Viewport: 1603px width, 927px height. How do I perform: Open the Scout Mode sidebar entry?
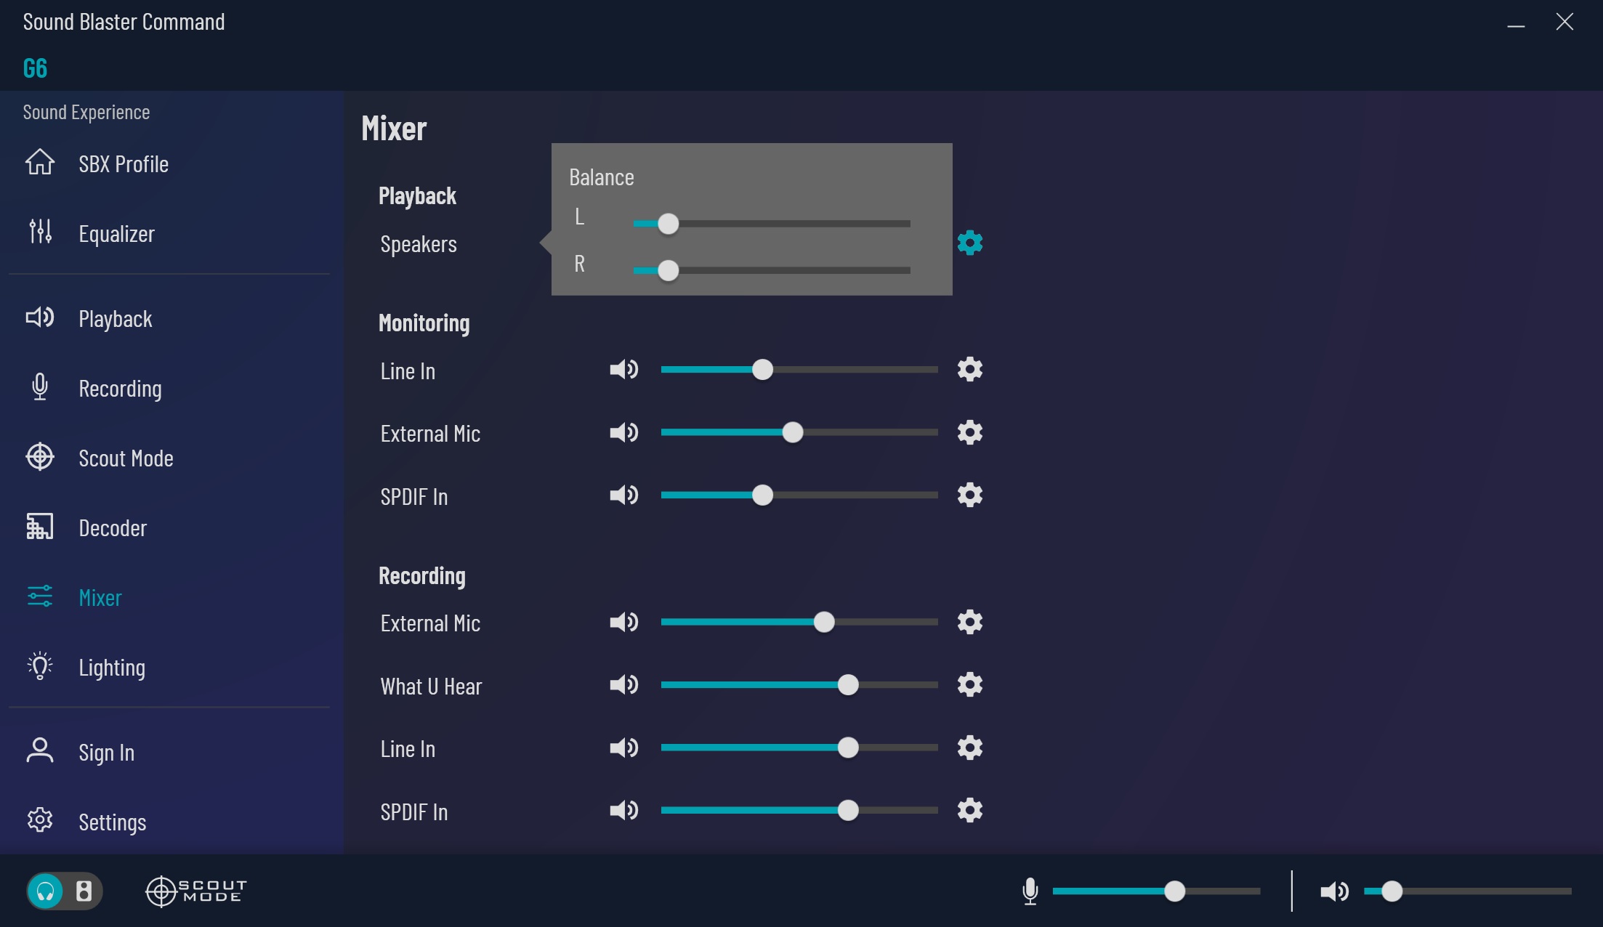point(125,458)
